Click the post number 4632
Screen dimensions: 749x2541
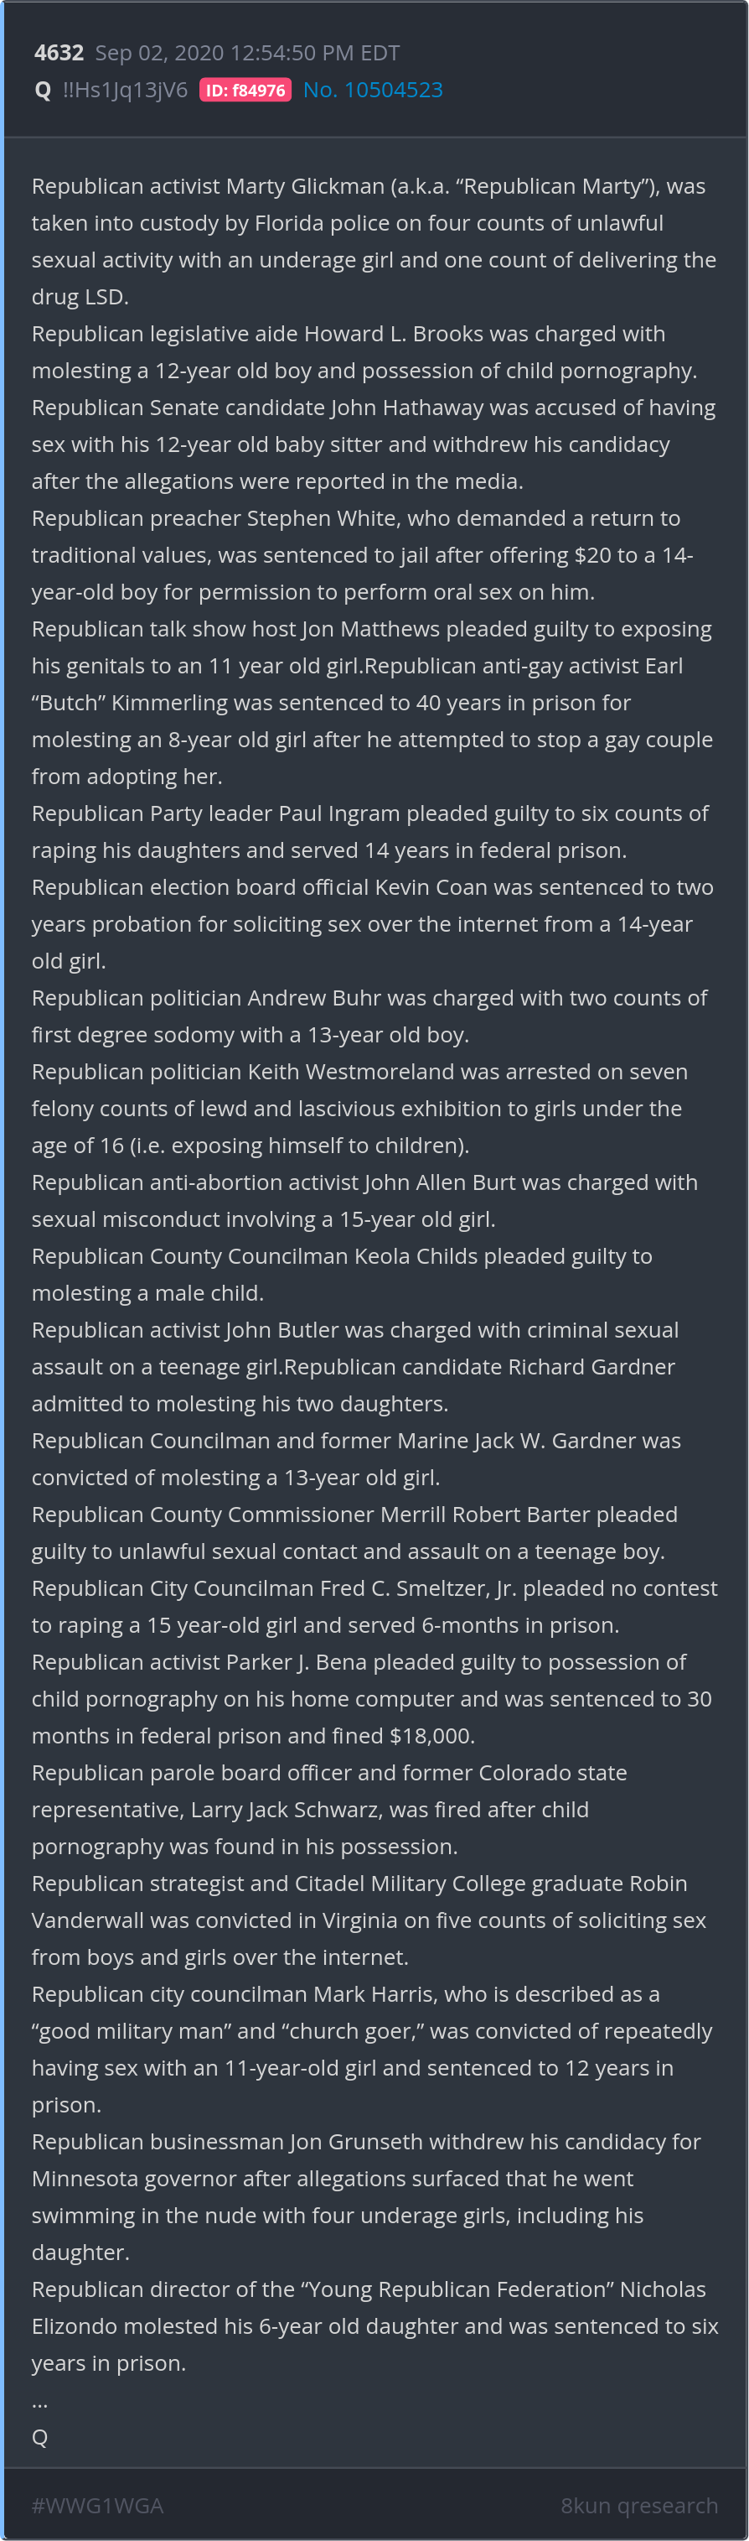(59, 54)
